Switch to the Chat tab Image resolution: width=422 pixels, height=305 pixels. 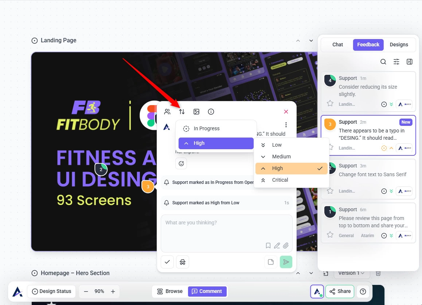(337, 45)
